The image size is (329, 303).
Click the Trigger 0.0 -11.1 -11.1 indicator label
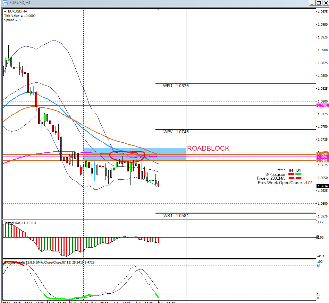[20, 223]
